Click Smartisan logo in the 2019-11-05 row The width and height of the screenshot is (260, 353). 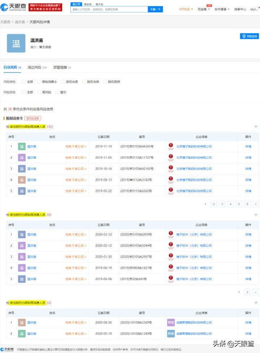[x=171, y=157]
